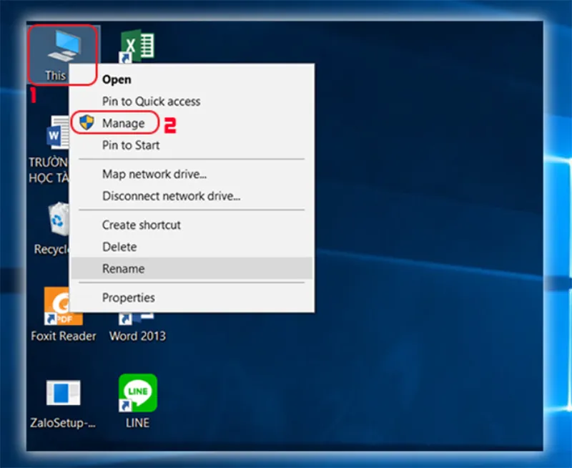Image resolution: width=572 pixels, height=468 pixels.
Task: Select the Word document icon on desktop
Action: 58,132
